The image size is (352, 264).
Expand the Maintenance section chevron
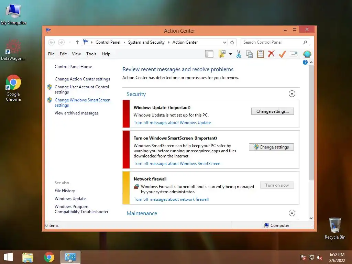pyautogui.click(x=292, y=213)
